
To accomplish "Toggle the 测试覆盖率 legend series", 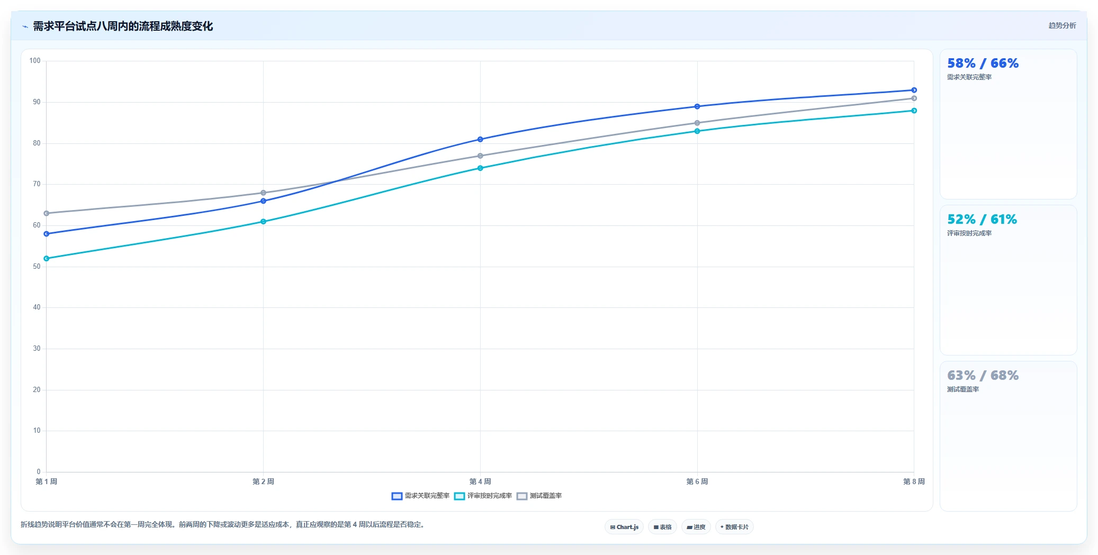I will [x=539, y=496].
